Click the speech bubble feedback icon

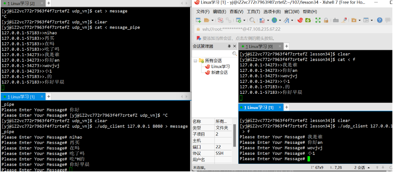pos(388,20)
